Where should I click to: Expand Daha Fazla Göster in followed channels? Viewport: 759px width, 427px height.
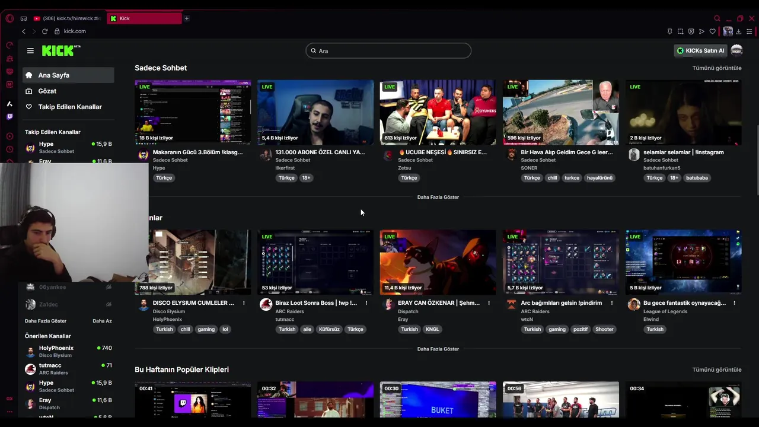[x=46, y=321]
